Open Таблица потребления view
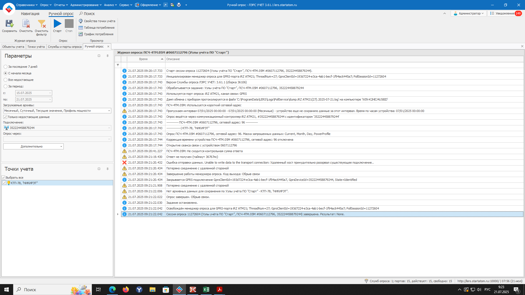Image resolution: width=525 pixels, height=295 pixels. [97, 28]
